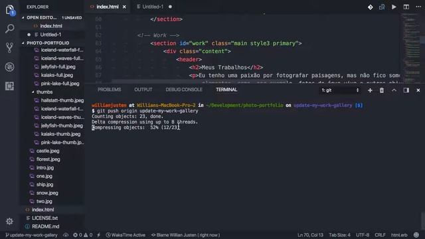Open the Extensions view icon

click(9, 86)
